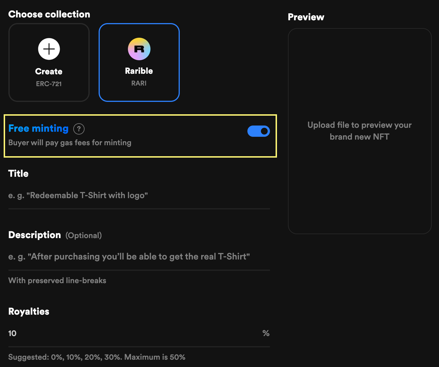Viewport: 439px width, 367px height.
Task: Click the 'Buyer will pay gas fees' text
Action: 70,143
